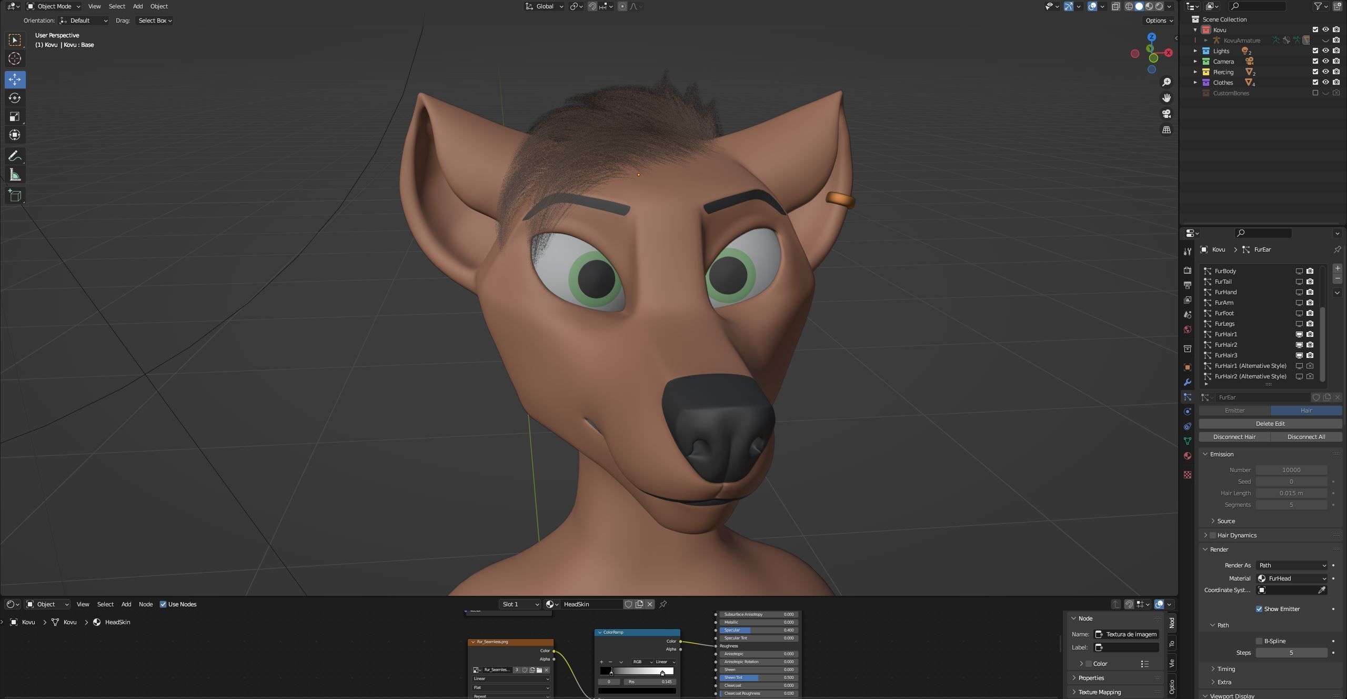Hide the Clothes collection with eye icon
The width and height of the screenshot is (1347, 699).
coord(1325,83)
